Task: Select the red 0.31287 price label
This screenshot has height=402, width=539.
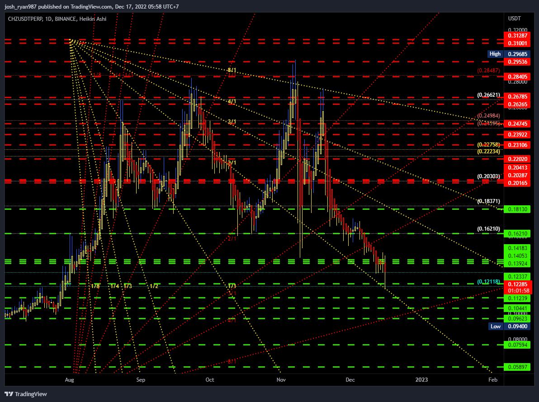Action: click(x=517, y=36)
